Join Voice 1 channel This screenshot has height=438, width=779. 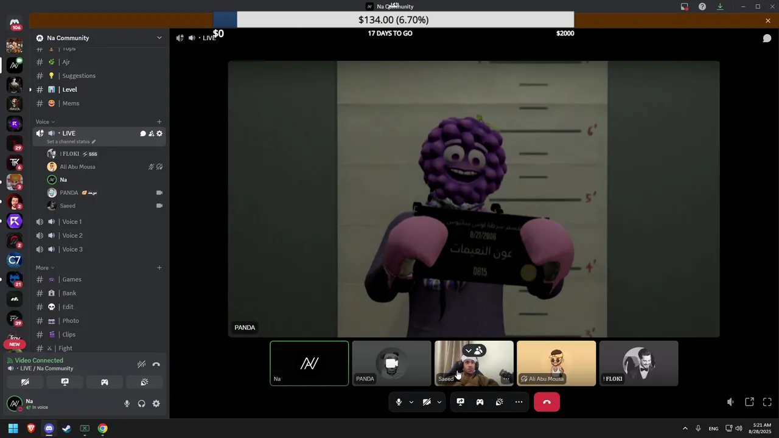coord(99,222)
